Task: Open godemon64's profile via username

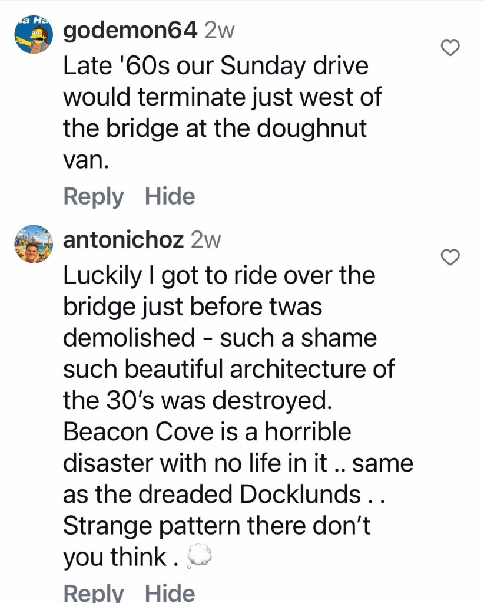Action: click(x=130, y=31)
